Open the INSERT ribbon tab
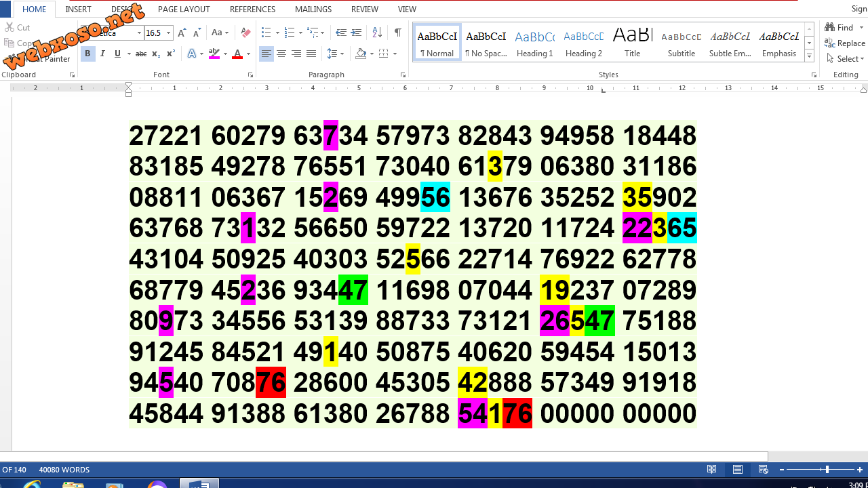Viewport: 868px width, 488px height. 79,9
